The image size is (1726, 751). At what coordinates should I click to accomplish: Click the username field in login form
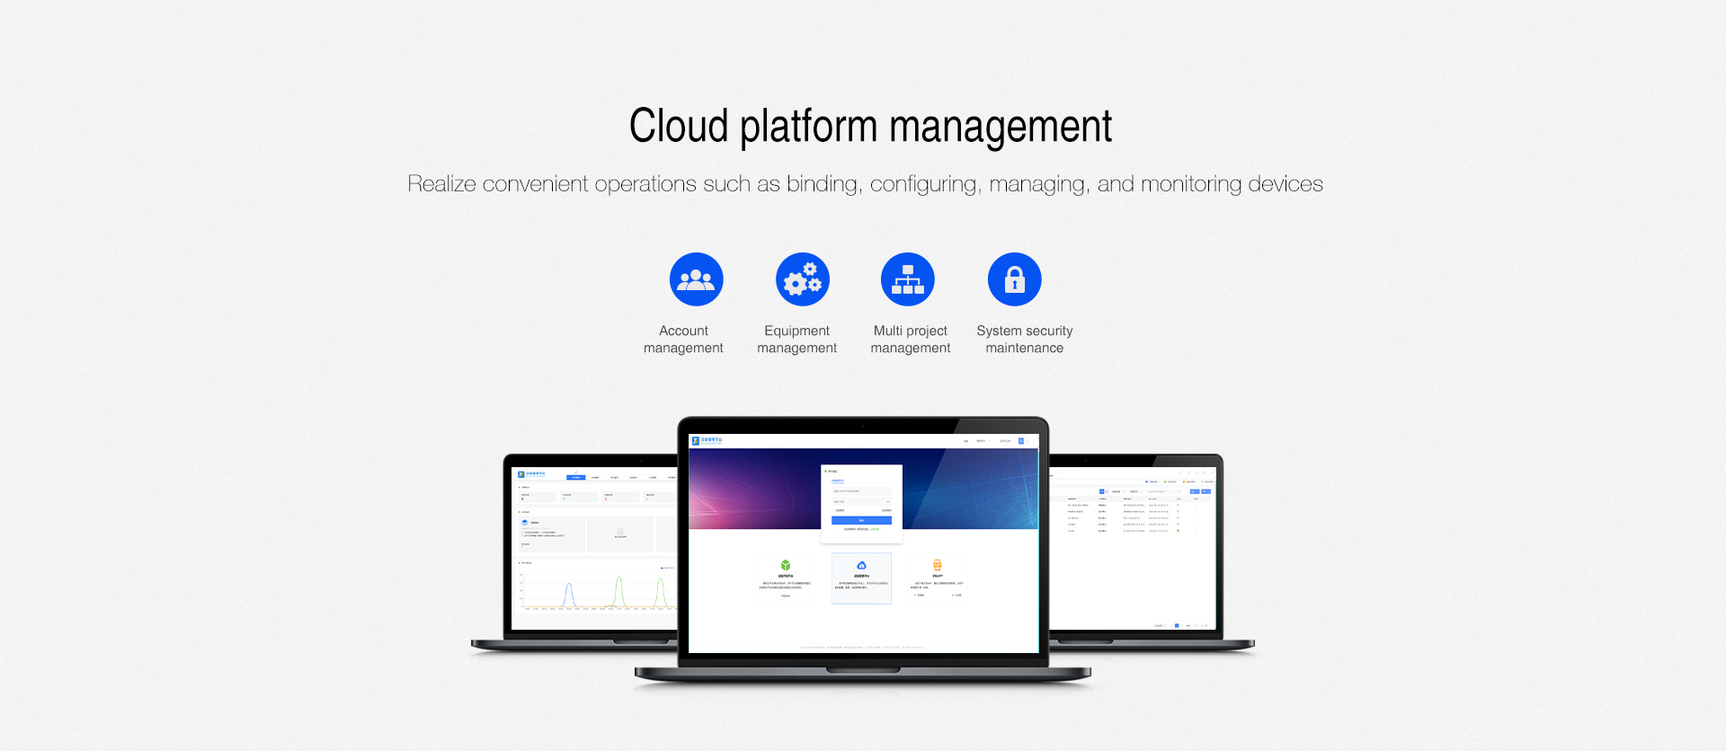[860, 490]
